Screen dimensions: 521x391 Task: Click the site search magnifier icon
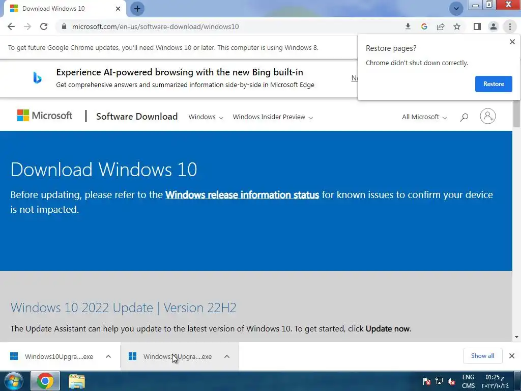coord(464,117)
